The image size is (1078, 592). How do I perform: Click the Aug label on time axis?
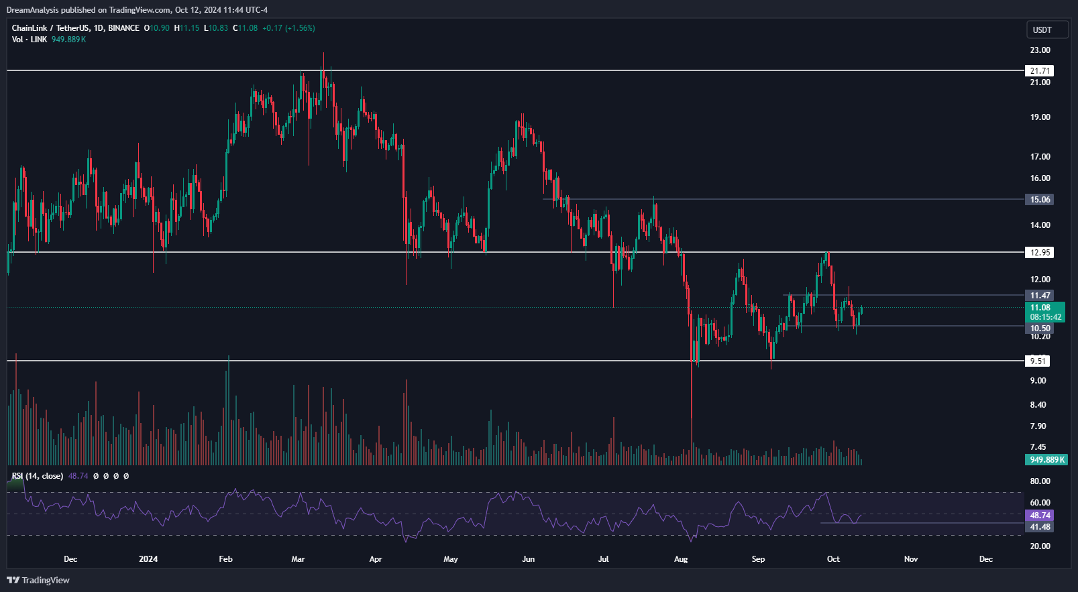[x=681, y=559]
